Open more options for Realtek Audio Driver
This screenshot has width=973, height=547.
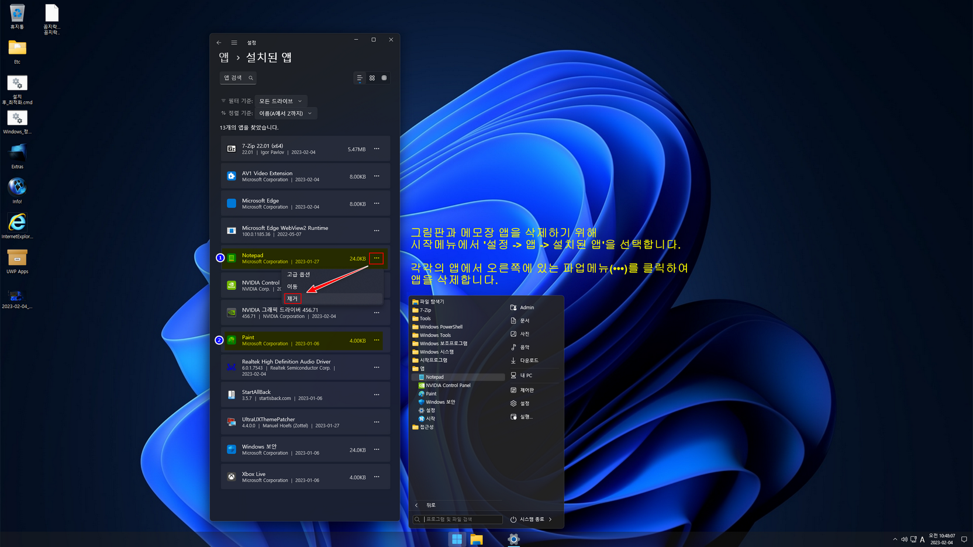[377, 368]
